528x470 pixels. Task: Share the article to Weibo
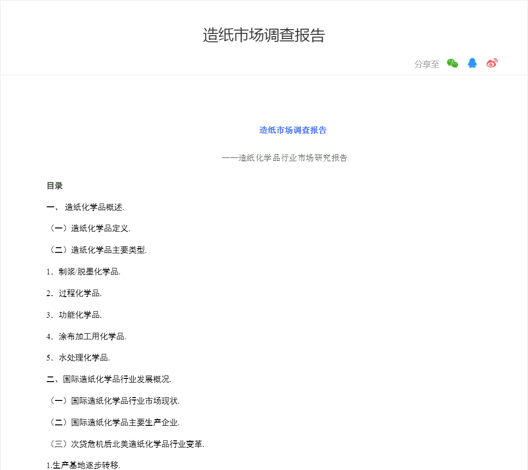(492, 63)
